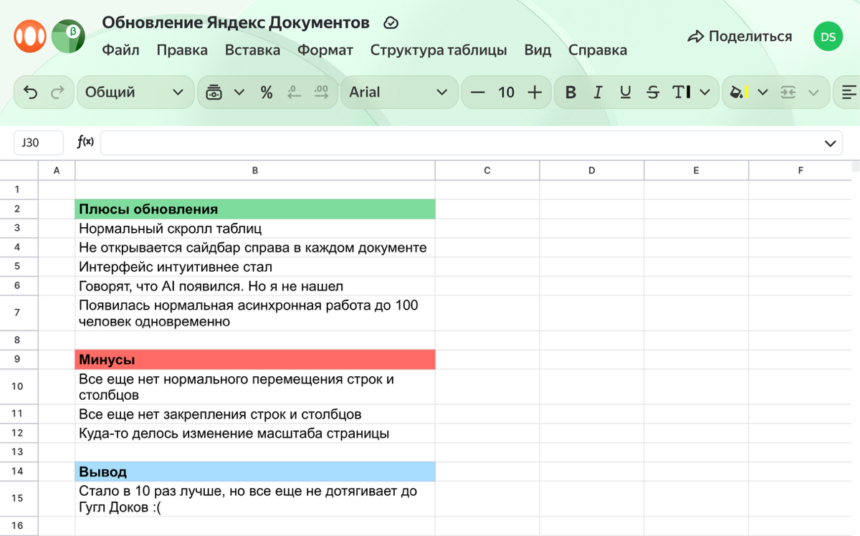
Task: Open the Вид menu
Action: (537, 50)
